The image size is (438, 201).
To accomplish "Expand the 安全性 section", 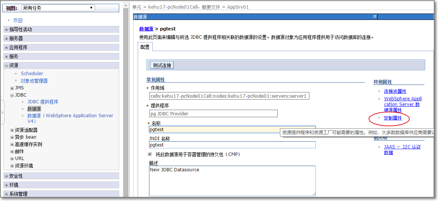I will (6, 176).
